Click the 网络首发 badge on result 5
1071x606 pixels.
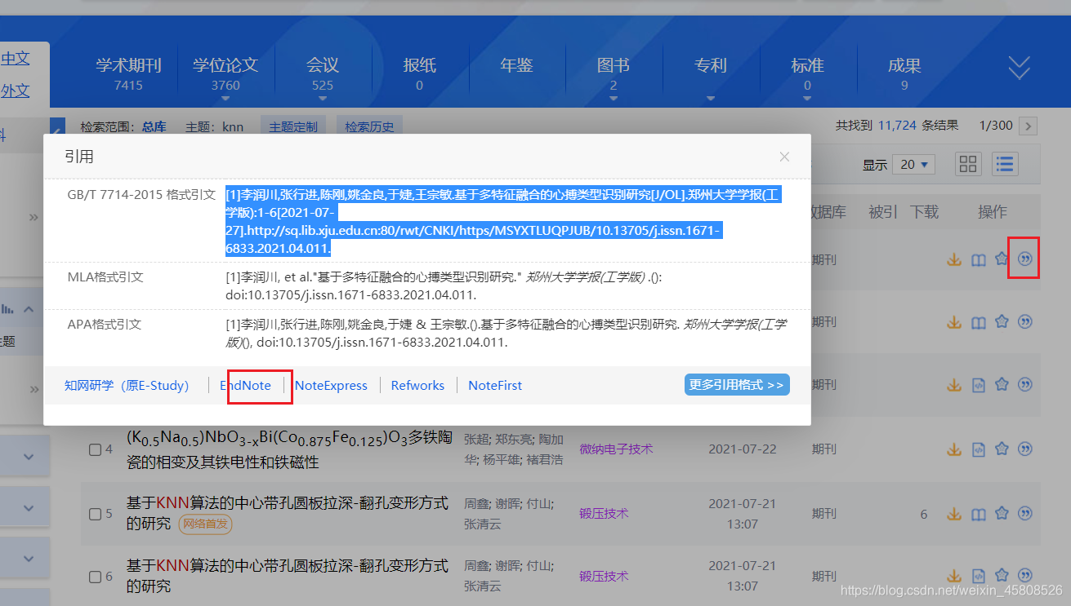click(x=205, y=524)
